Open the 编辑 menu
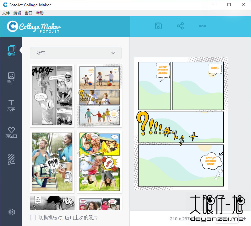Viewport: 251px width, 226px height. pos(17,13)
